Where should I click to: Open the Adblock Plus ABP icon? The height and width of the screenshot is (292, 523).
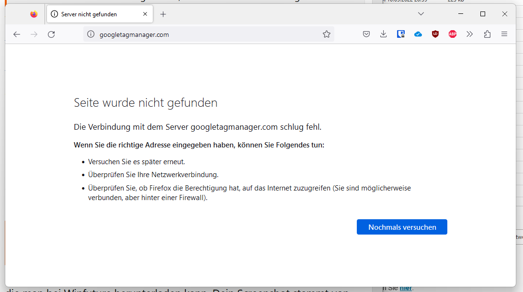click(453, 34)
